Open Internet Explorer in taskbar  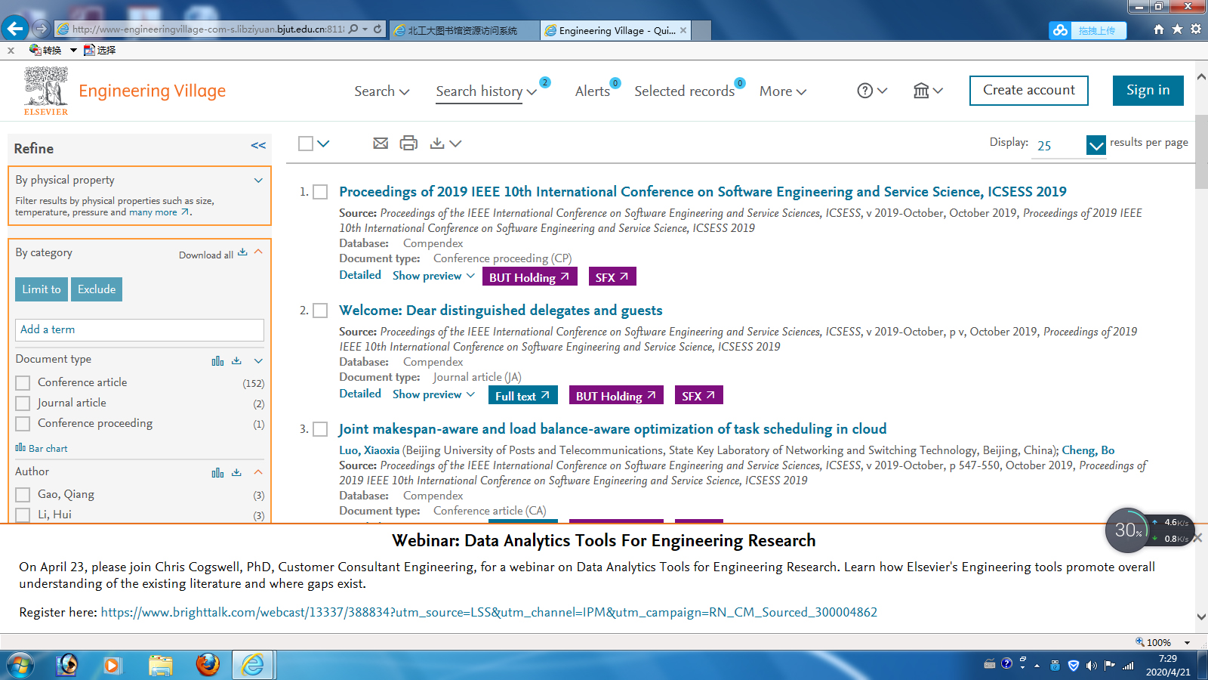point(252,665)
